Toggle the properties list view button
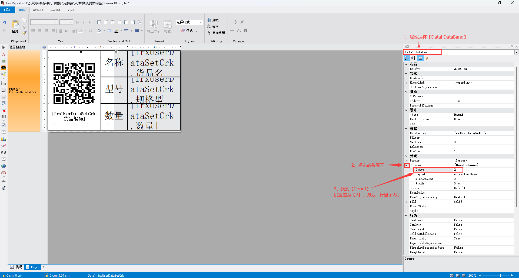This screenshot has width=519, height=278. coord(420,58)
